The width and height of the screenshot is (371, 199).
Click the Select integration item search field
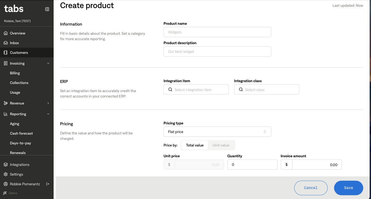pyautogui.click(x=196, y=90)
